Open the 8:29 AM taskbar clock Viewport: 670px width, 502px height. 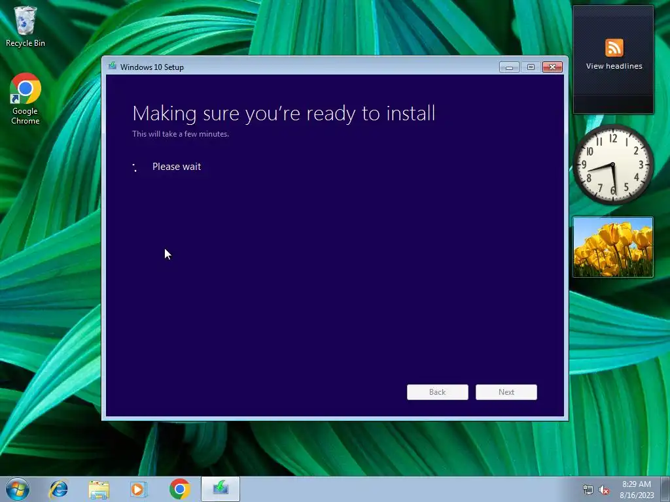tap(637, 490)
